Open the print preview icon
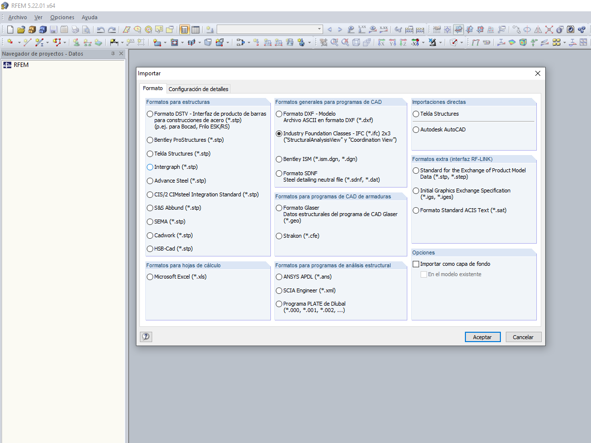This screenshot has height=443, width=591. [x=86, y=30]
